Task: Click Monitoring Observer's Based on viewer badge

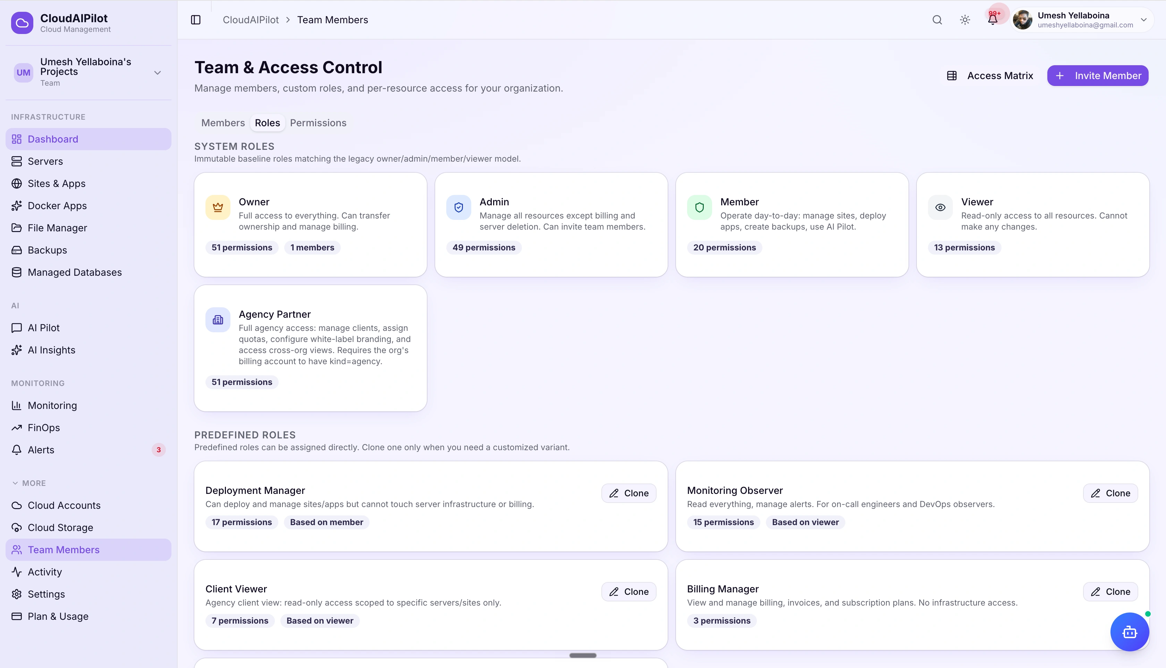Action: 805,522
